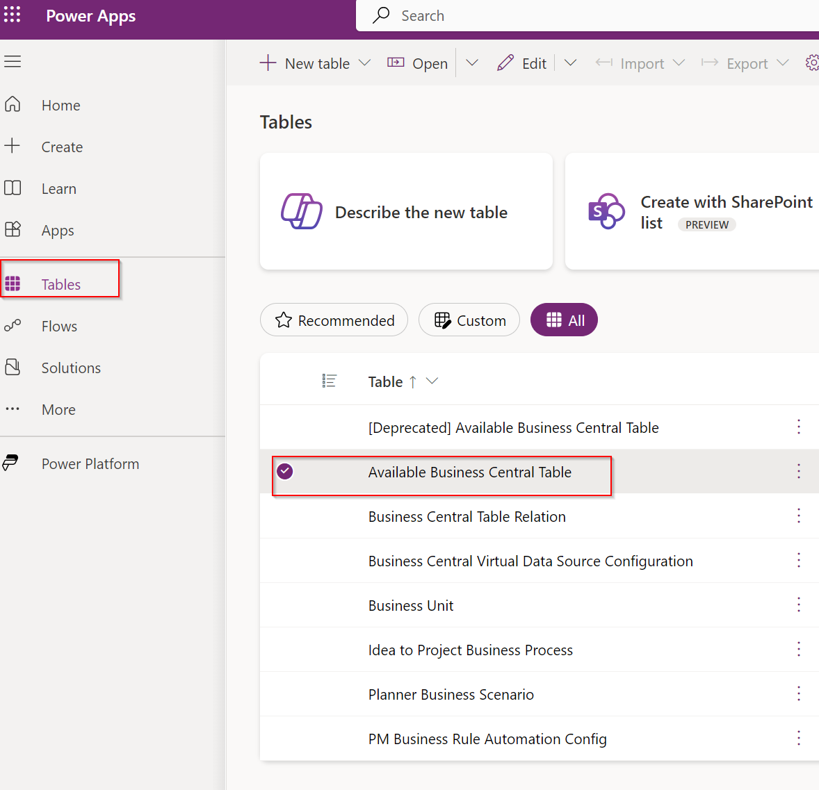Open the Edit dropdown arrow

coord(570,63)
